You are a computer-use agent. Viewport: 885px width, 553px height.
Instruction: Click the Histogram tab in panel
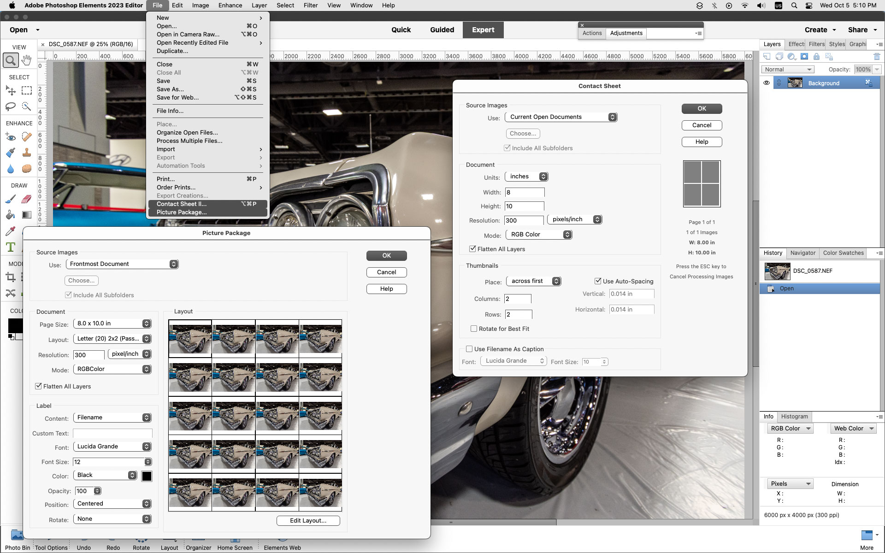(x=794, y=417)
